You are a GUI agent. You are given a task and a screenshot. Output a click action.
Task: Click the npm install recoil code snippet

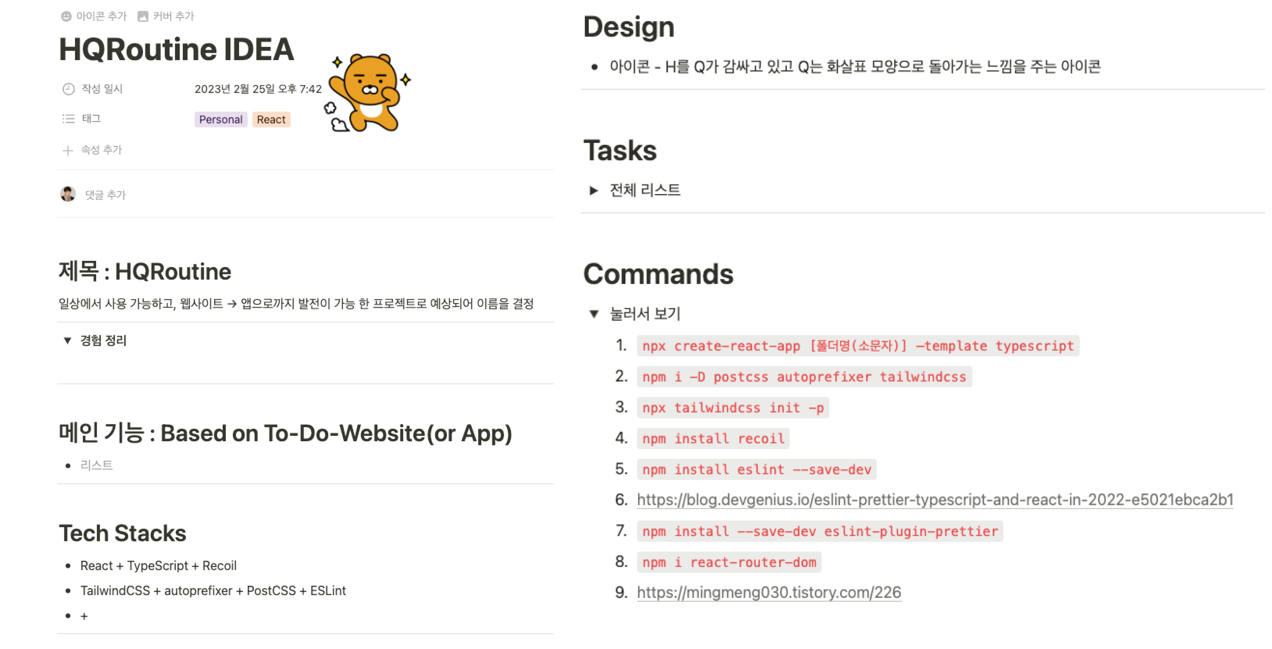(713, 439)
